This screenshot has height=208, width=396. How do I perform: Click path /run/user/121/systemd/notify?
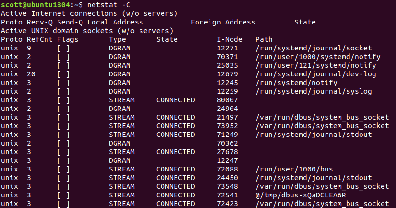315,65
